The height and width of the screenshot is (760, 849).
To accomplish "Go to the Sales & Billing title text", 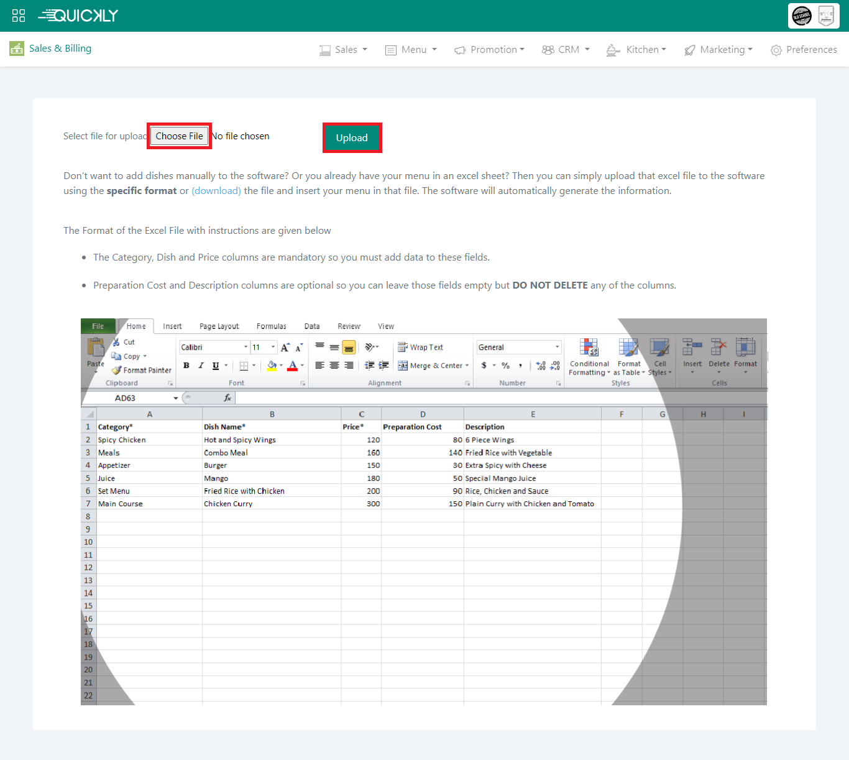I will tap(60, 49).
